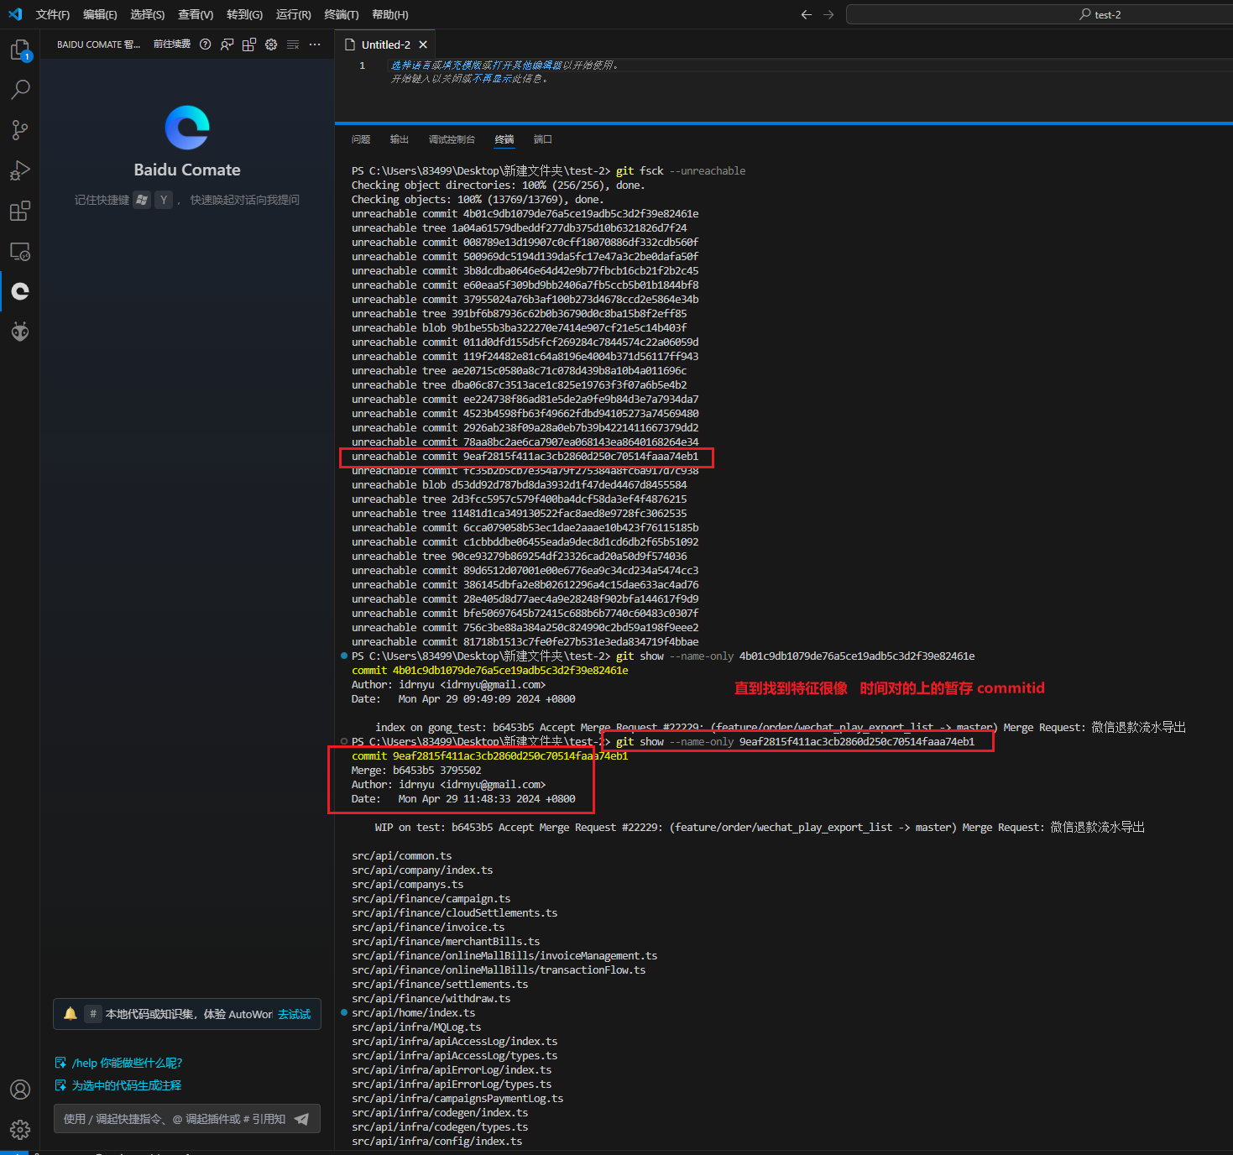The image size is (1233, 1155).
Task: Switch to the 问题 panel tab
Action: [x=361, y=139]
